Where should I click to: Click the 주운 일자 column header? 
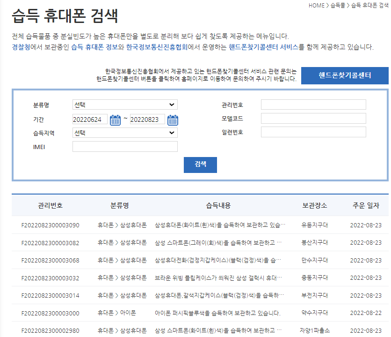[366, 206]
